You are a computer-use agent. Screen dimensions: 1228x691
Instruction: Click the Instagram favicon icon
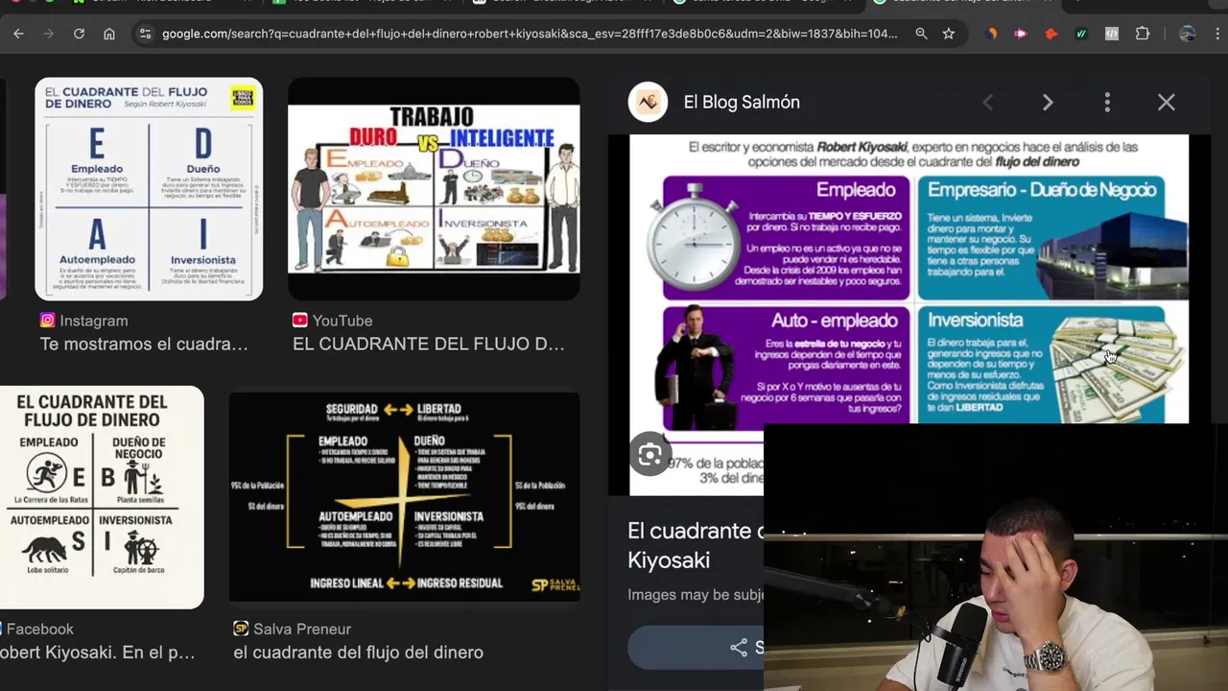pyautogui.click(x=47, y=321)
